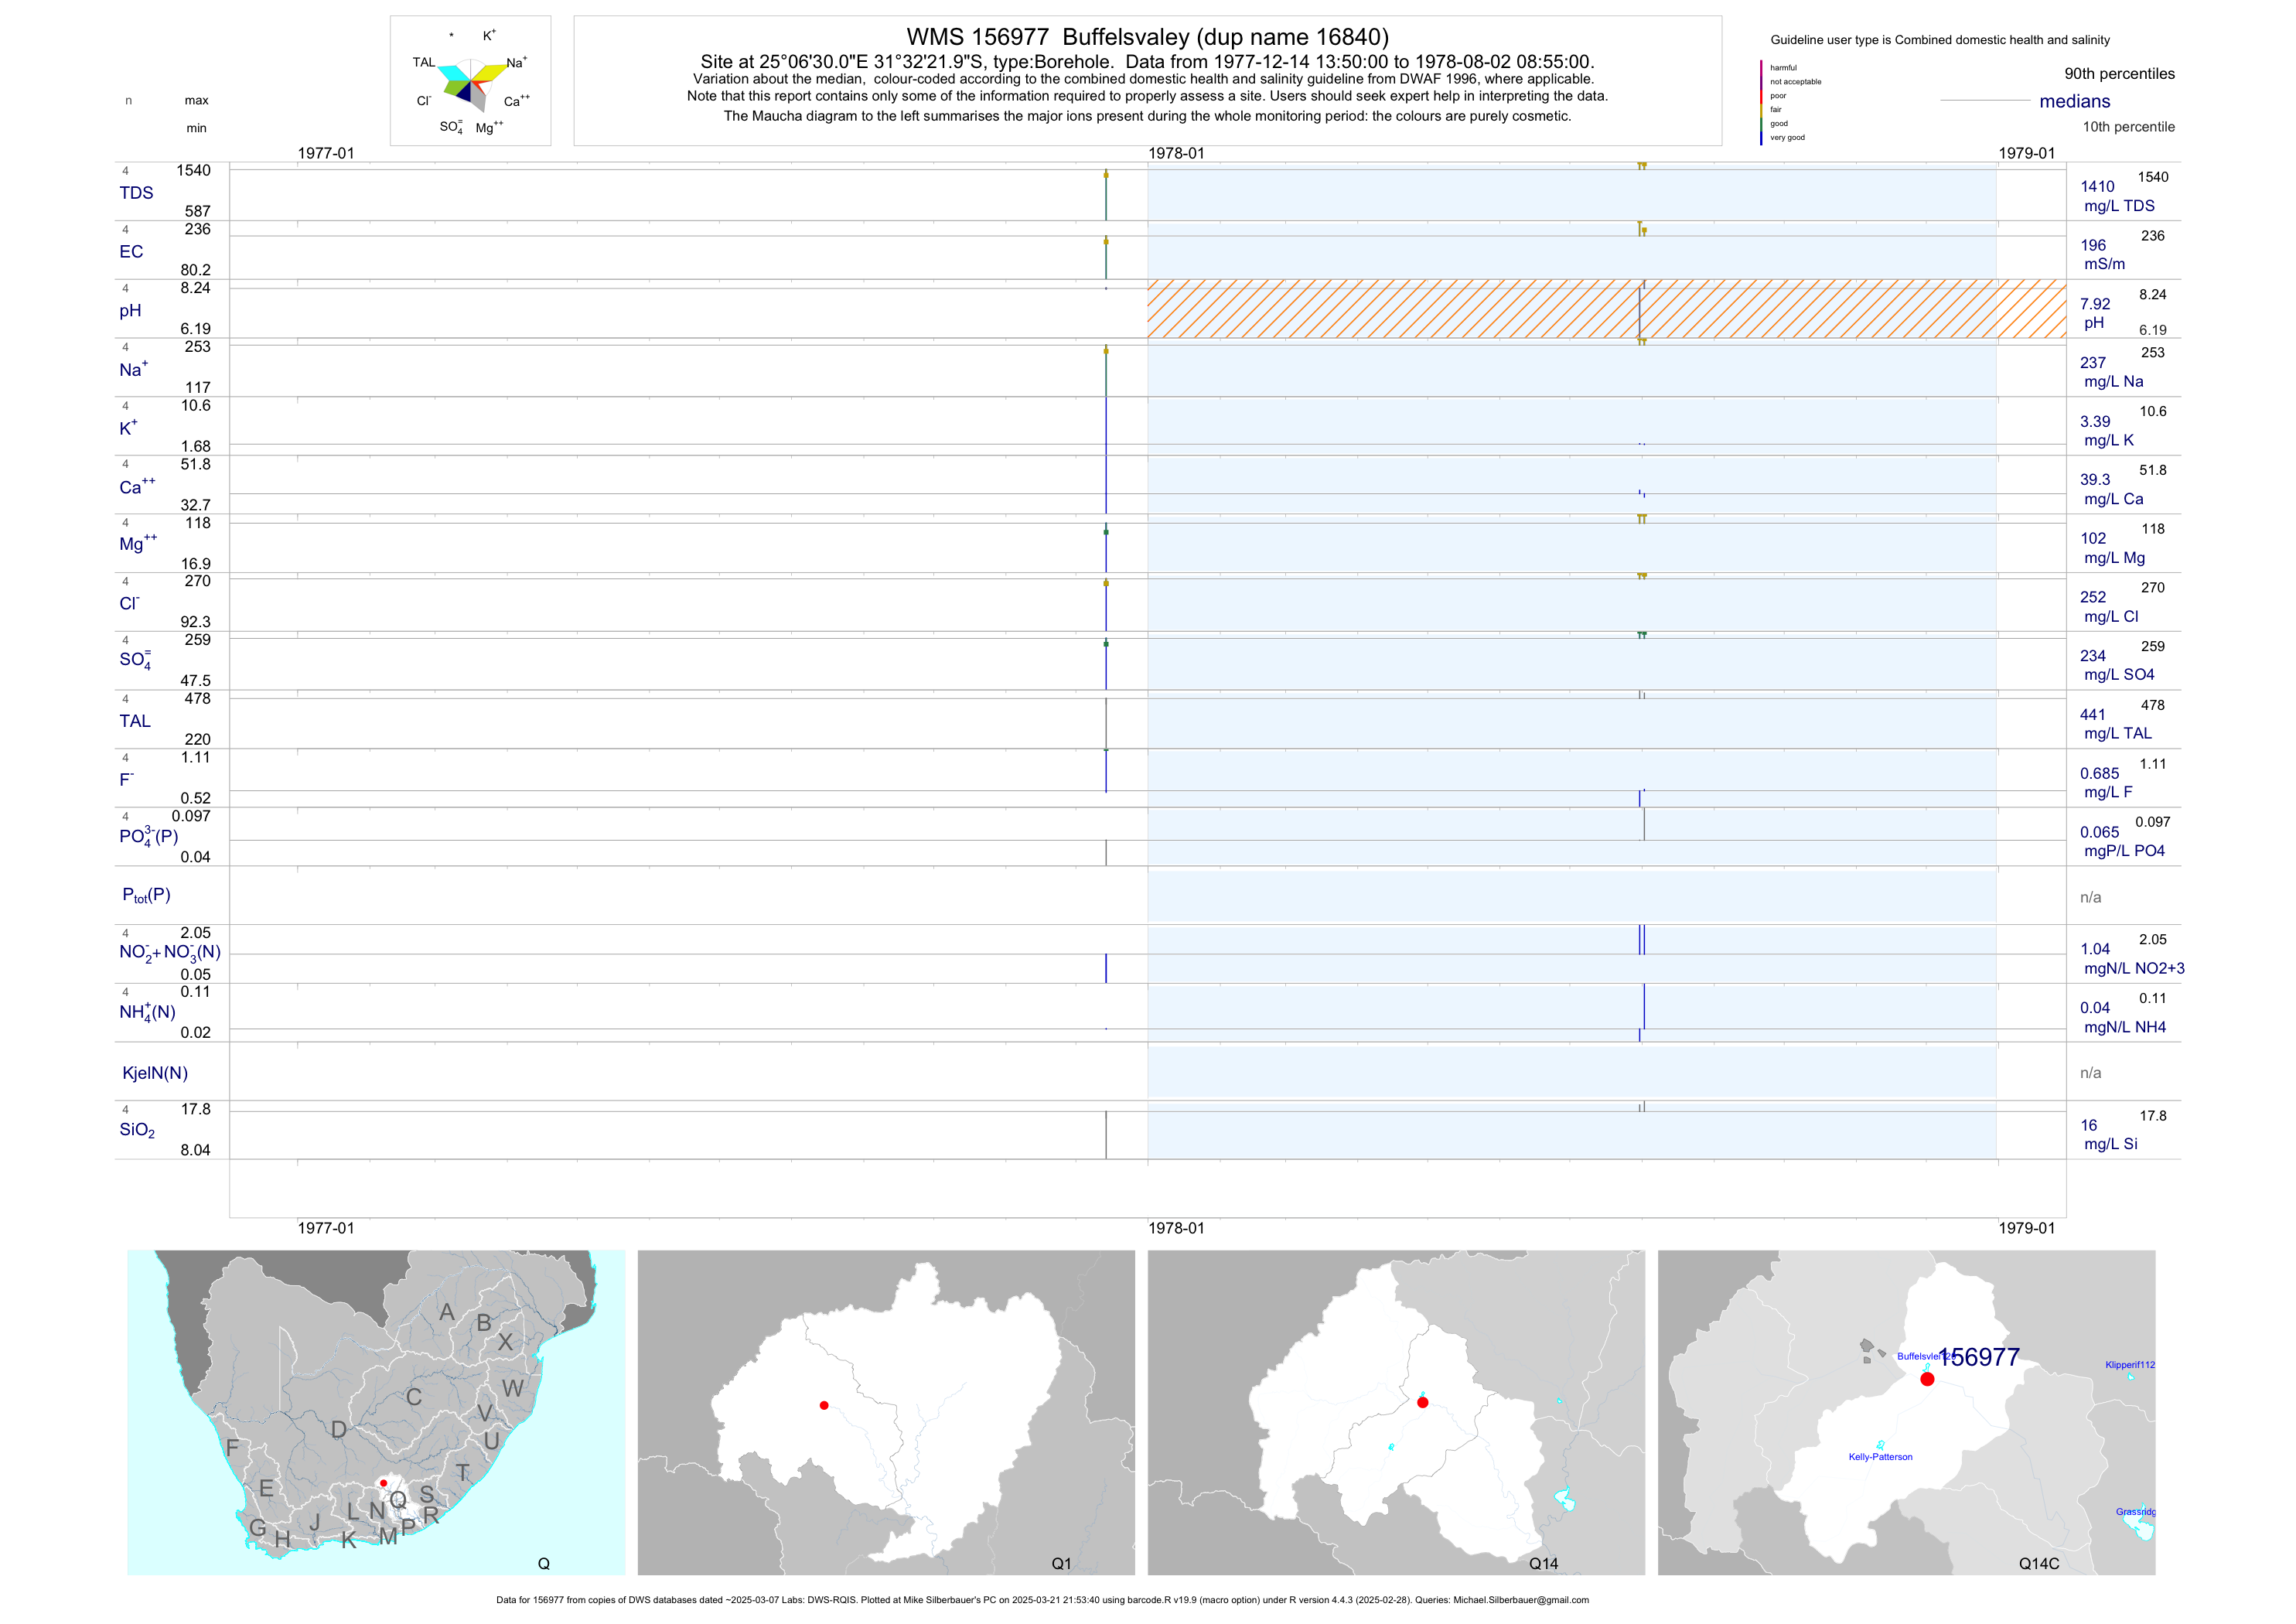This screenshot has height=1624, width=2296.
Task: Click the Gmail address in the footer
Action: point(1520,1600)
